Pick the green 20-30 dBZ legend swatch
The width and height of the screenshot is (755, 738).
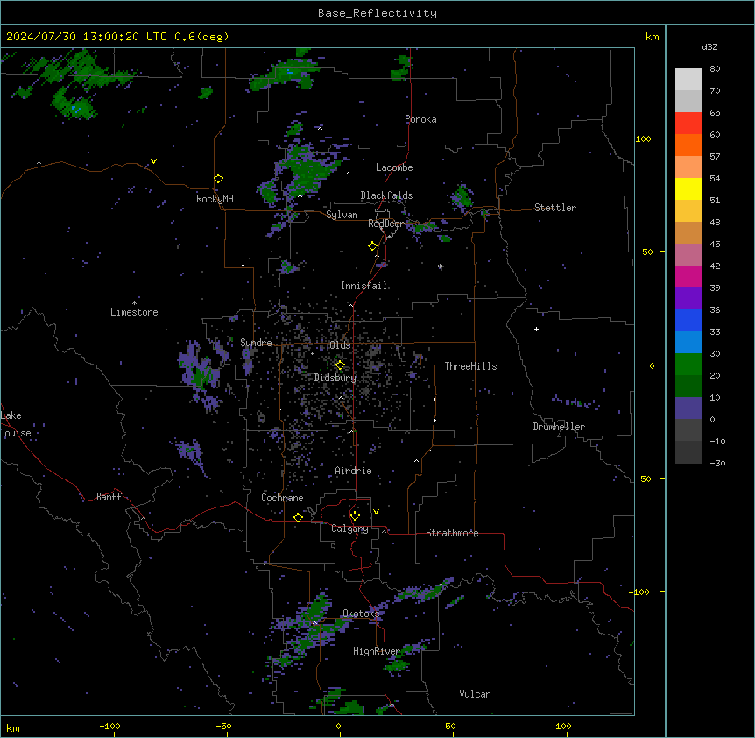pyautogui.click(x=688, y=365)
